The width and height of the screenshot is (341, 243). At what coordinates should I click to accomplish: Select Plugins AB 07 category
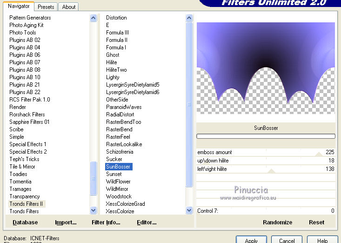click(25, 62)
